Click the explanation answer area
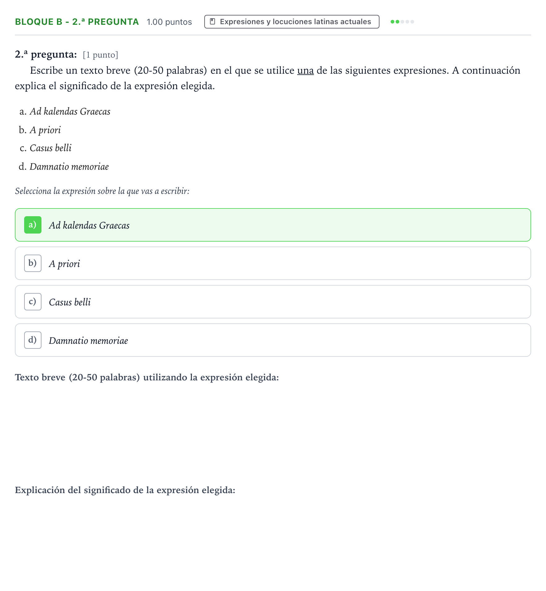The width and height of the screenshot is (546, 591). point(273,542)
